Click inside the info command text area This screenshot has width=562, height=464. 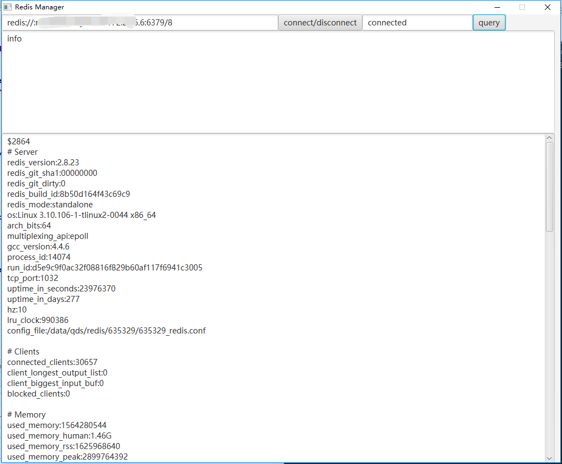pyautogui.click(x=278, y=82)
